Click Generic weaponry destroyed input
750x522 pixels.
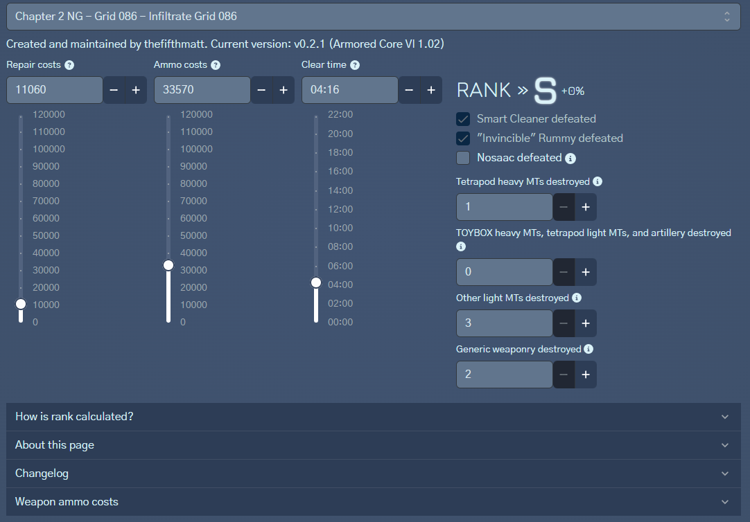504,375
